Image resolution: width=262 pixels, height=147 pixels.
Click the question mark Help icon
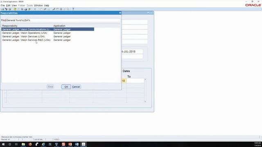point(73,9)
